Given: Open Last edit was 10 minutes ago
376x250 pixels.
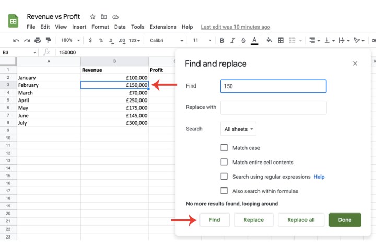Looking at the screenshot, I should (236, 27).
